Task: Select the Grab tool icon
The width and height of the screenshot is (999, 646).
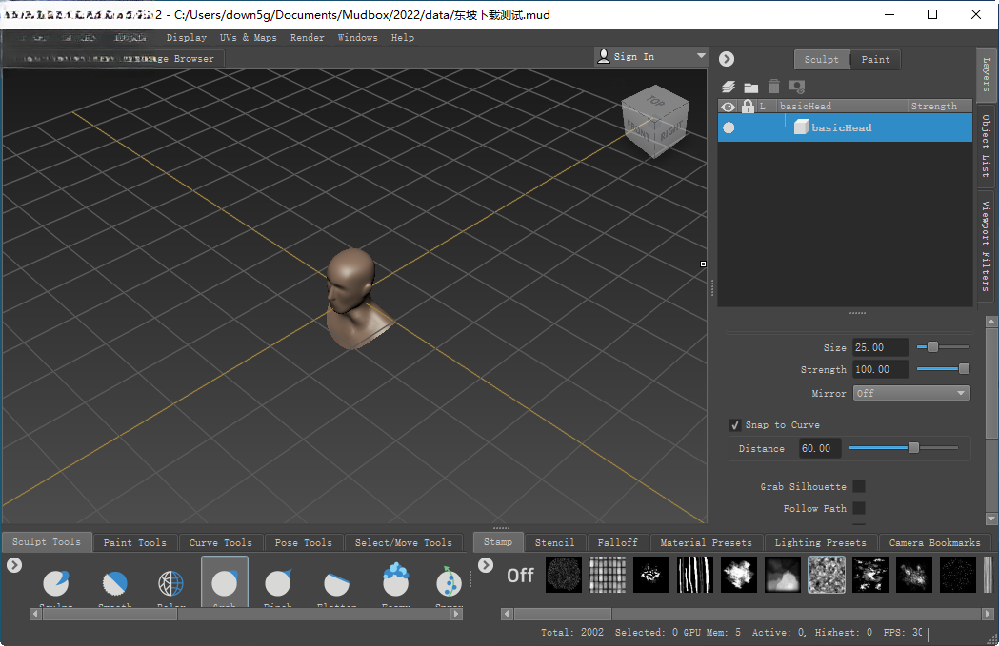Action: pyautogui.click(x=224, y=583)
